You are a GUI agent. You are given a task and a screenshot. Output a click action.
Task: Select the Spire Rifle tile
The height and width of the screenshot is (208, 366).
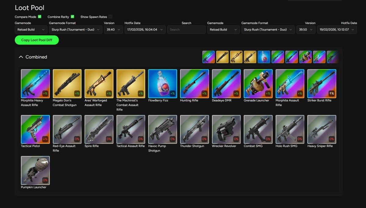tap(99, 129)
